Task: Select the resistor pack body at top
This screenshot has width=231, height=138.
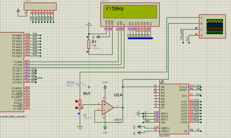Action: tap(40, 6)
